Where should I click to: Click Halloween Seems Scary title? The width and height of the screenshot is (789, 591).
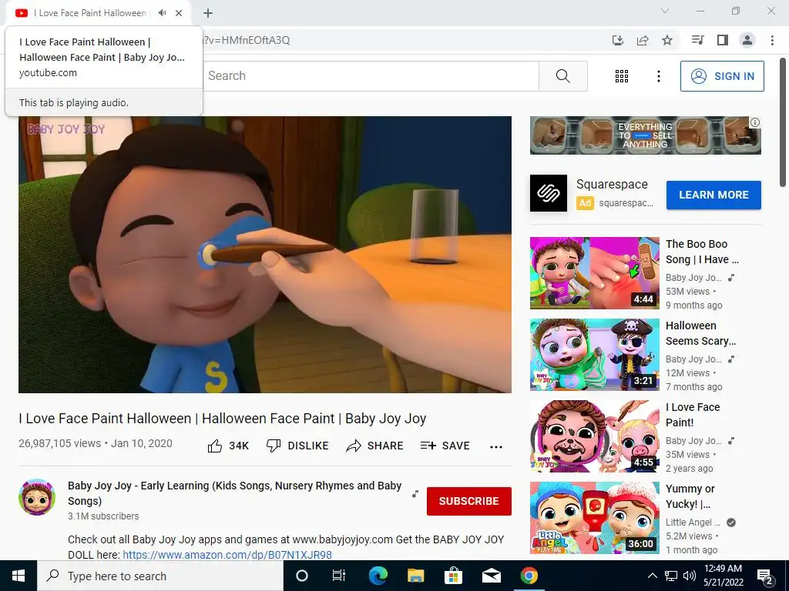coord(700,333)
